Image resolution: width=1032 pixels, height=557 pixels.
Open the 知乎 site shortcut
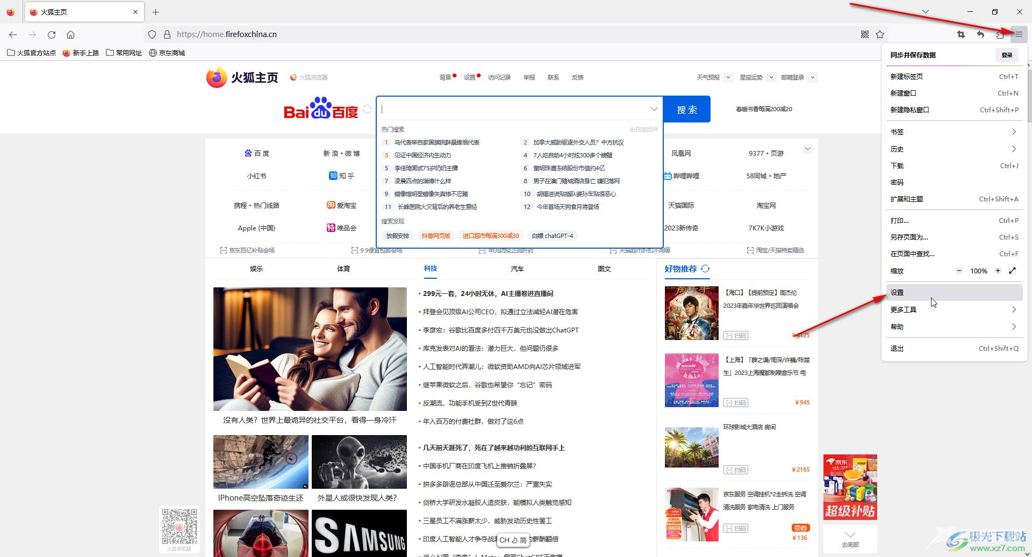341,176
